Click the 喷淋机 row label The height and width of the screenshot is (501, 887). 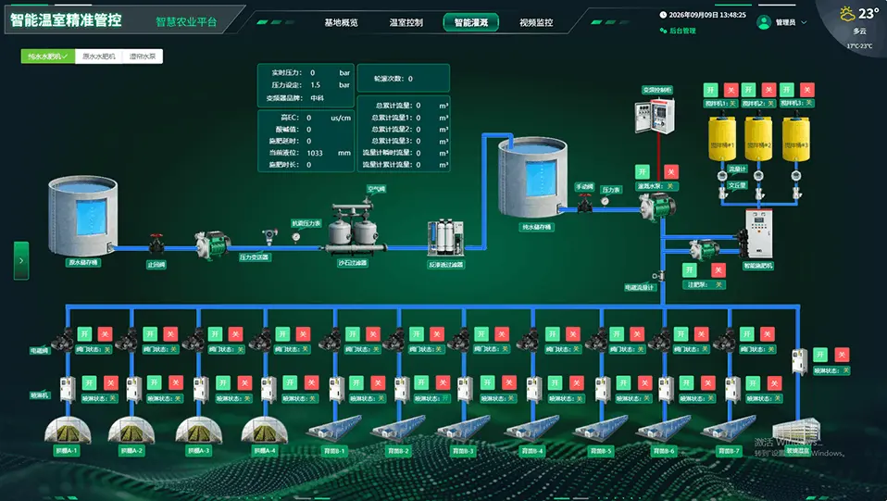(39, 395)
